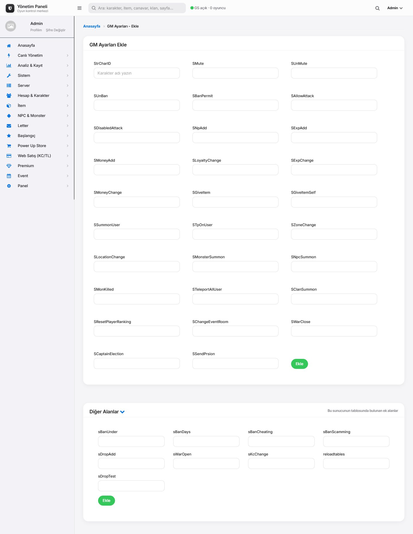The height and width of the screenshot is (534, 413).
Task: Click Ekle button under Diğer Alanlar
Action: [x=106, y=501]
